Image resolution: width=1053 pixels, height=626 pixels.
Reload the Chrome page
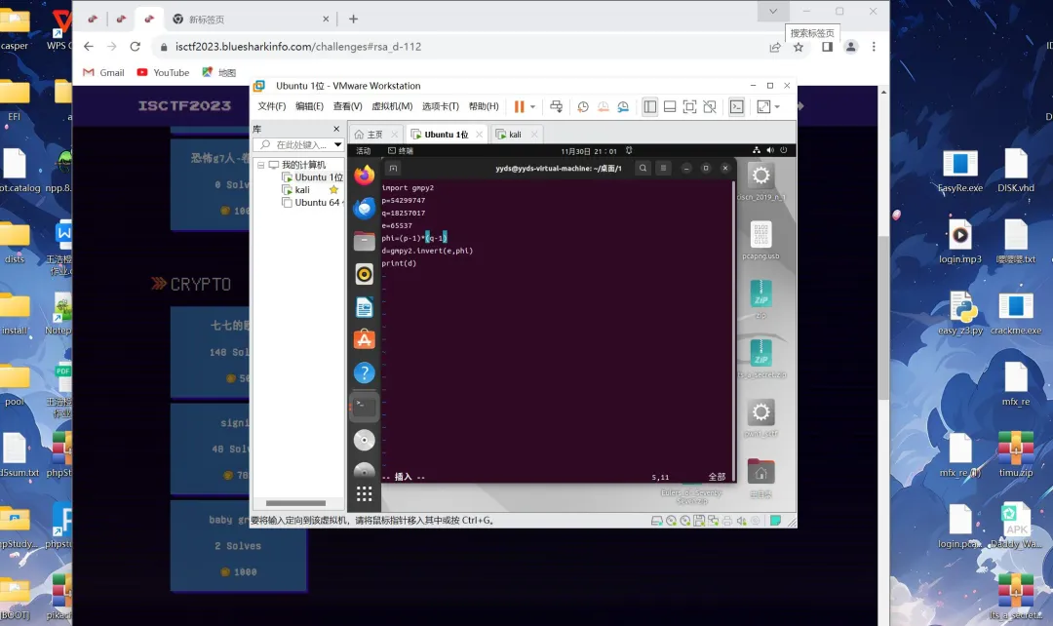tap(135, 47)
